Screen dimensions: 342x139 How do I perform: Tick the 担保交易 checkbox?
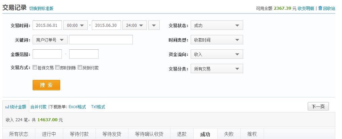pyautogui.click(x=35, y=67)
